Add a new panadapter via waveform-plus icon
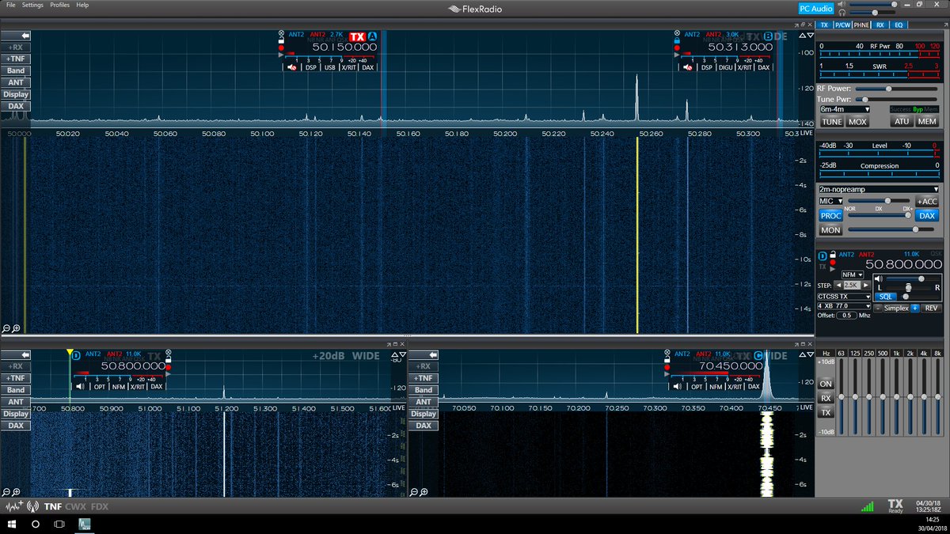Screen dimensions: 950x534 click(x=13, y=506)
